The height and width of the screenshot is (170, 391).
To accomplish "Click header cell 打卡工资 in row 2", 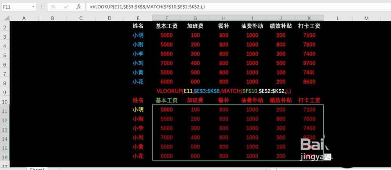I will pyautogui.click(x=309, y=26).
